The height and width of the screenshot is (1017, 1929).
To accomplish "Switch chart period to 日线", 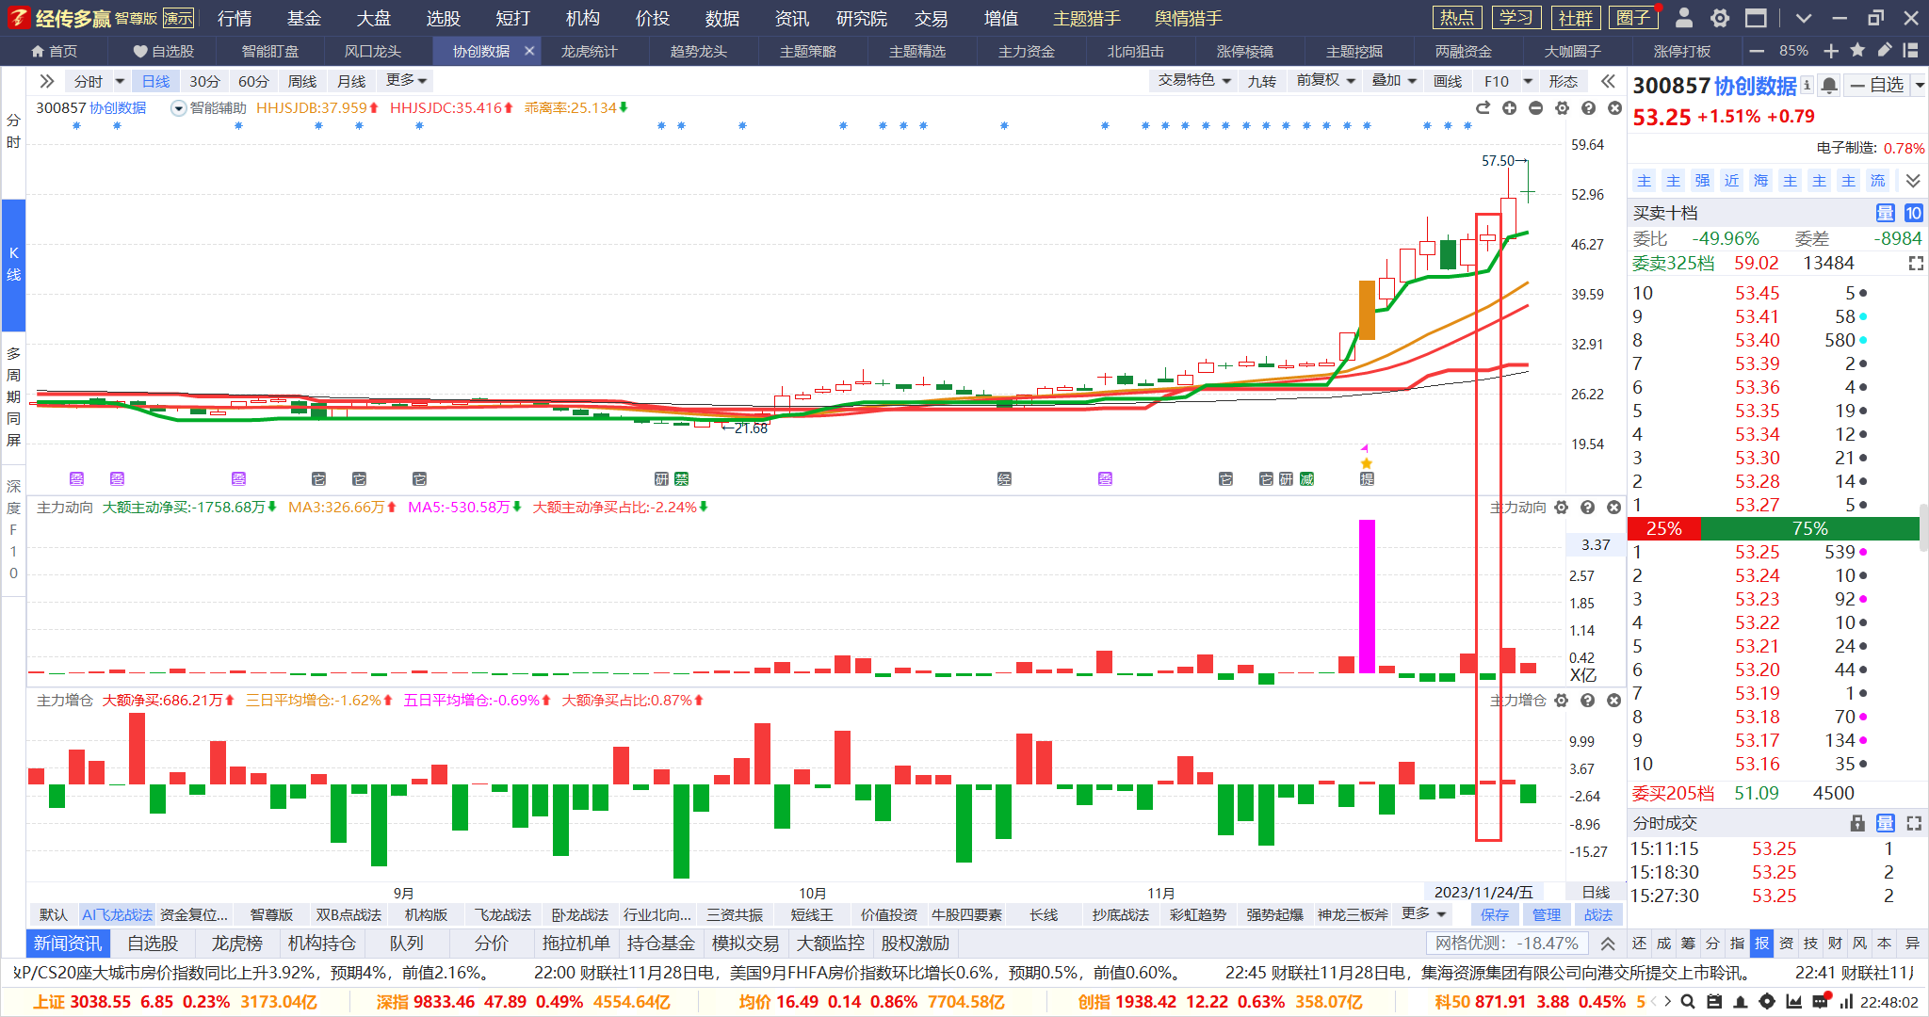I will coord(156,82).
